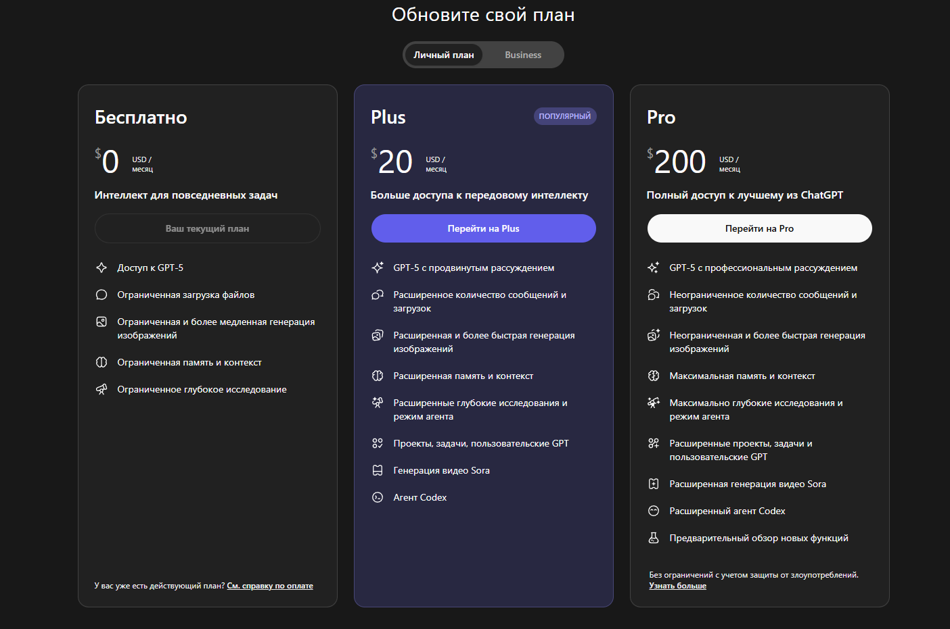The height and width of the screenshot is (629, 950).
Task: Click the $200 price on the Pro card
Action: (679, 162)
